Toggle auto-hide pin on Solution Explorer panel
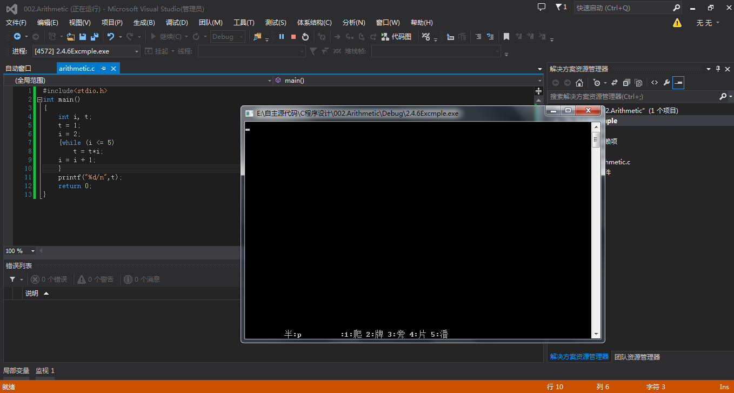 [x=718, y=69]
